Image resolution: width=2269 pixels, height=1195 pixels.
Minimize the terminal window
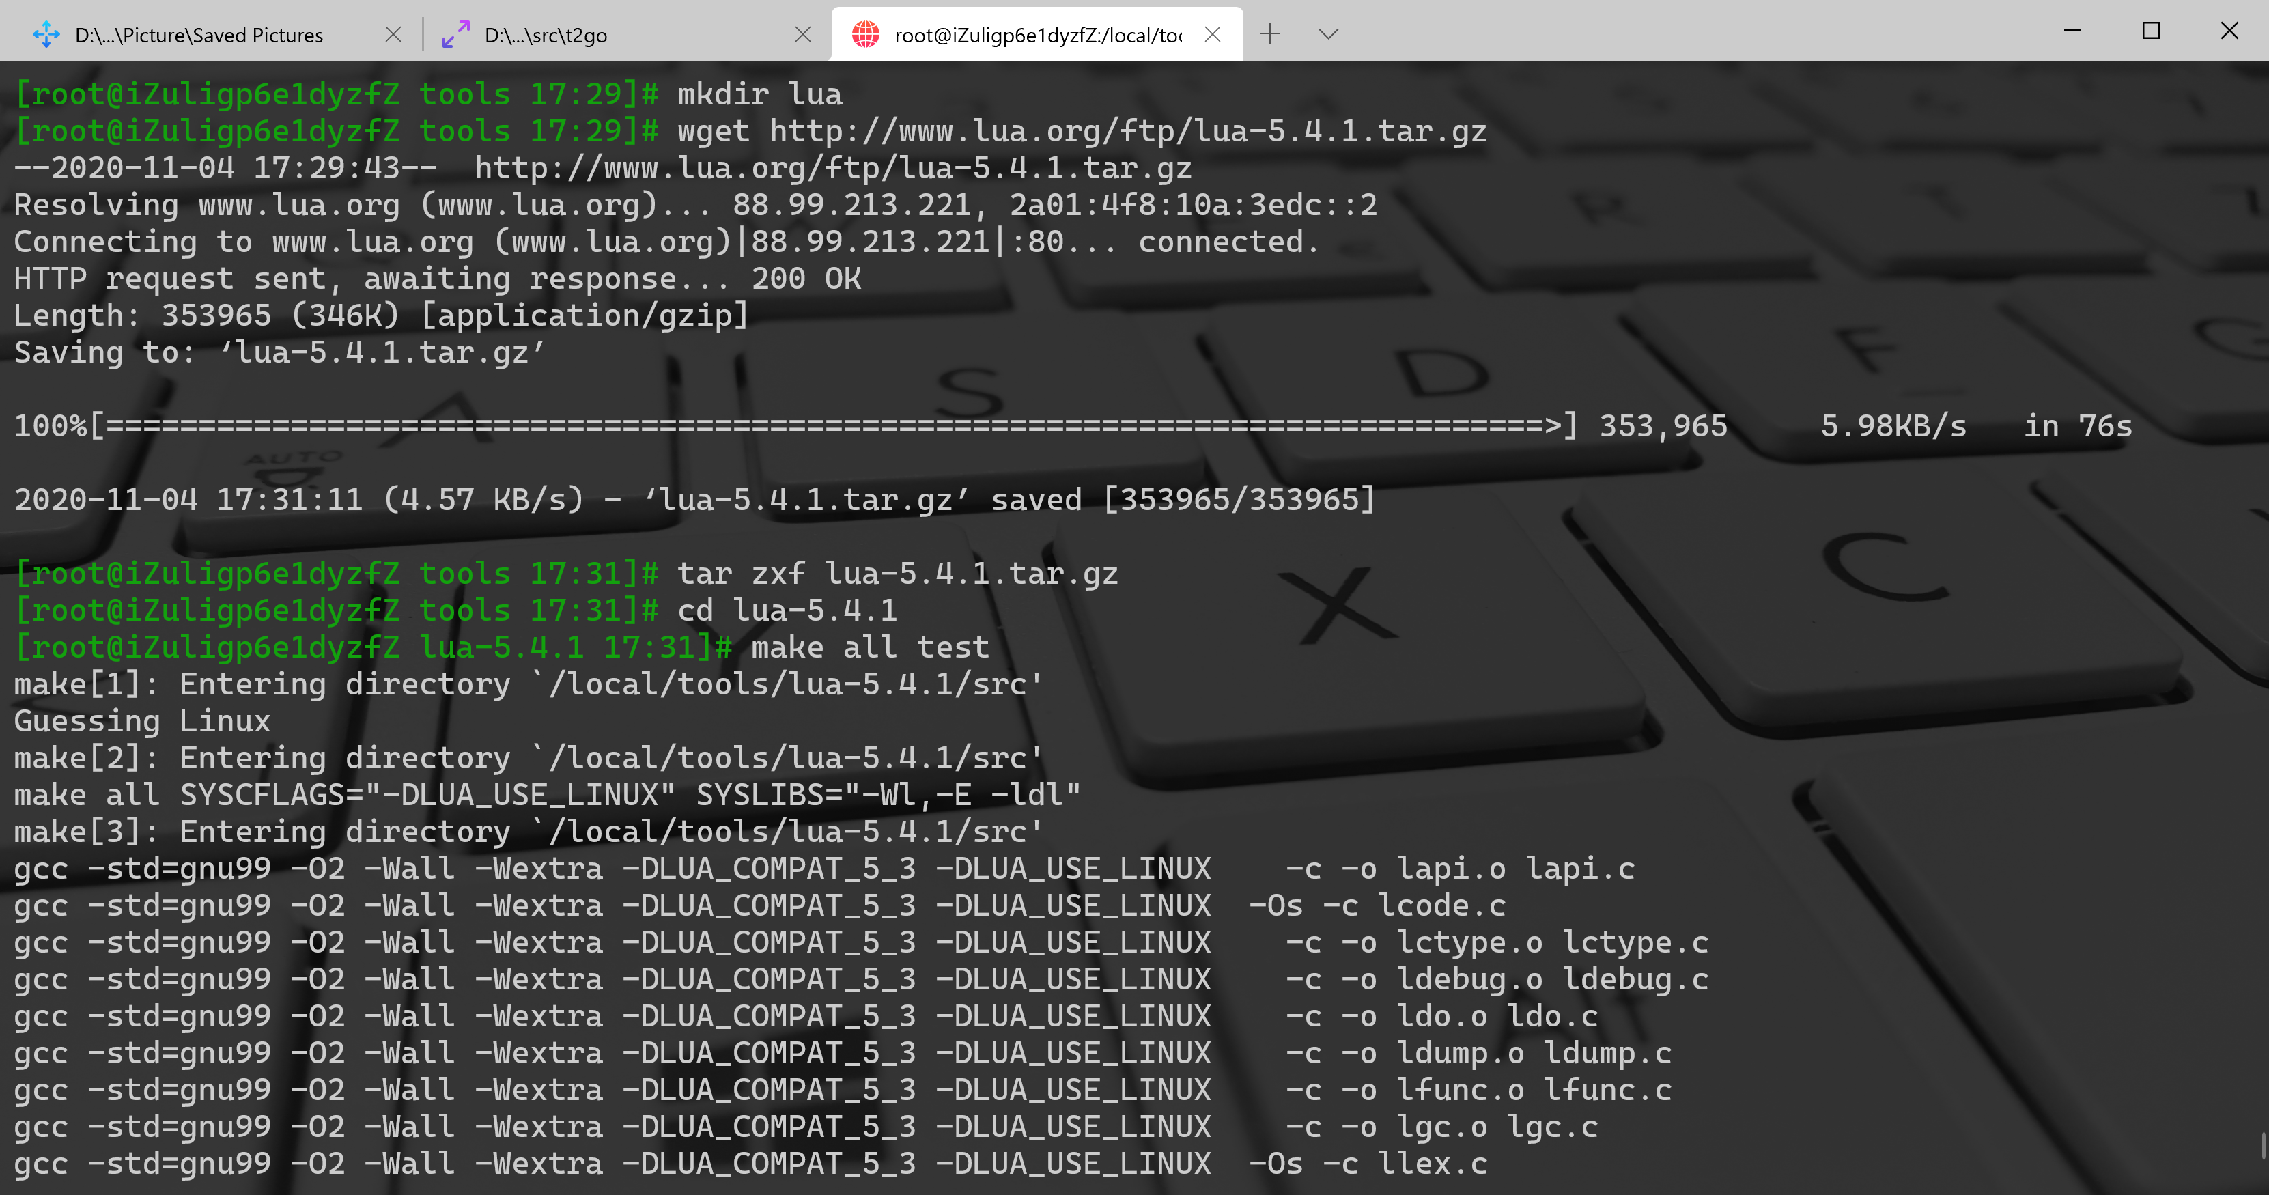coord(2072,31)
